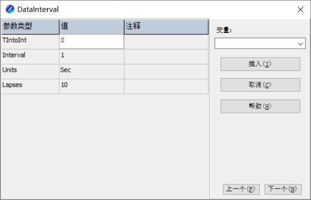Select the Units parameter name row
This screenshot has width=311, height=200.
30,70
